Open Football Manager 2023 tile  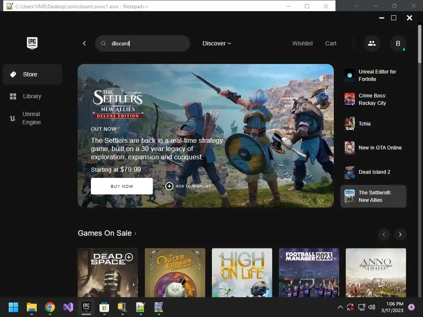coord(309,273)
